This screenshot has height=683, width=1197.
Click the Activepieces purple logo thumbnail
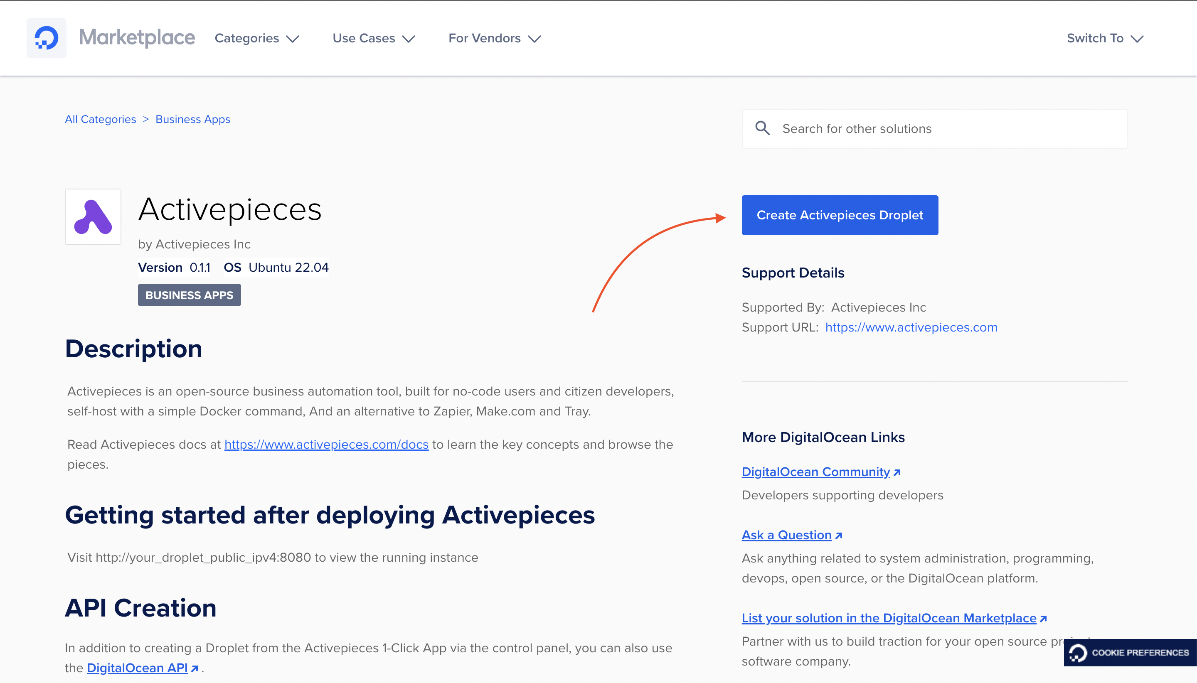tap(93, 217)
